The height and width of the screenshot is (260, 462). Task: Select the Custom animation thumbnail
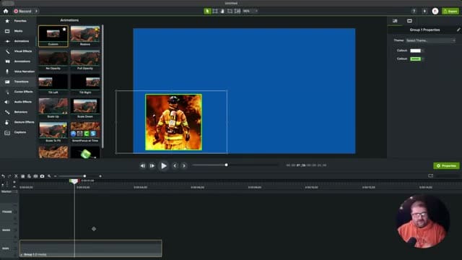point(53,36)
